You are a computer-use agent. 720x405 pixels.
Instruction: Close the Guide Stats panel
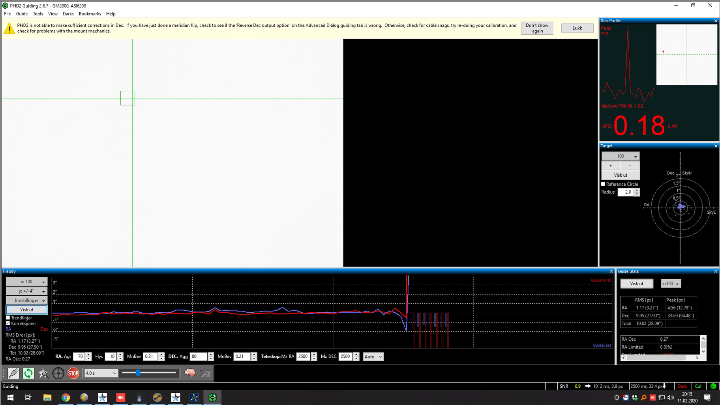coord(716,271)
